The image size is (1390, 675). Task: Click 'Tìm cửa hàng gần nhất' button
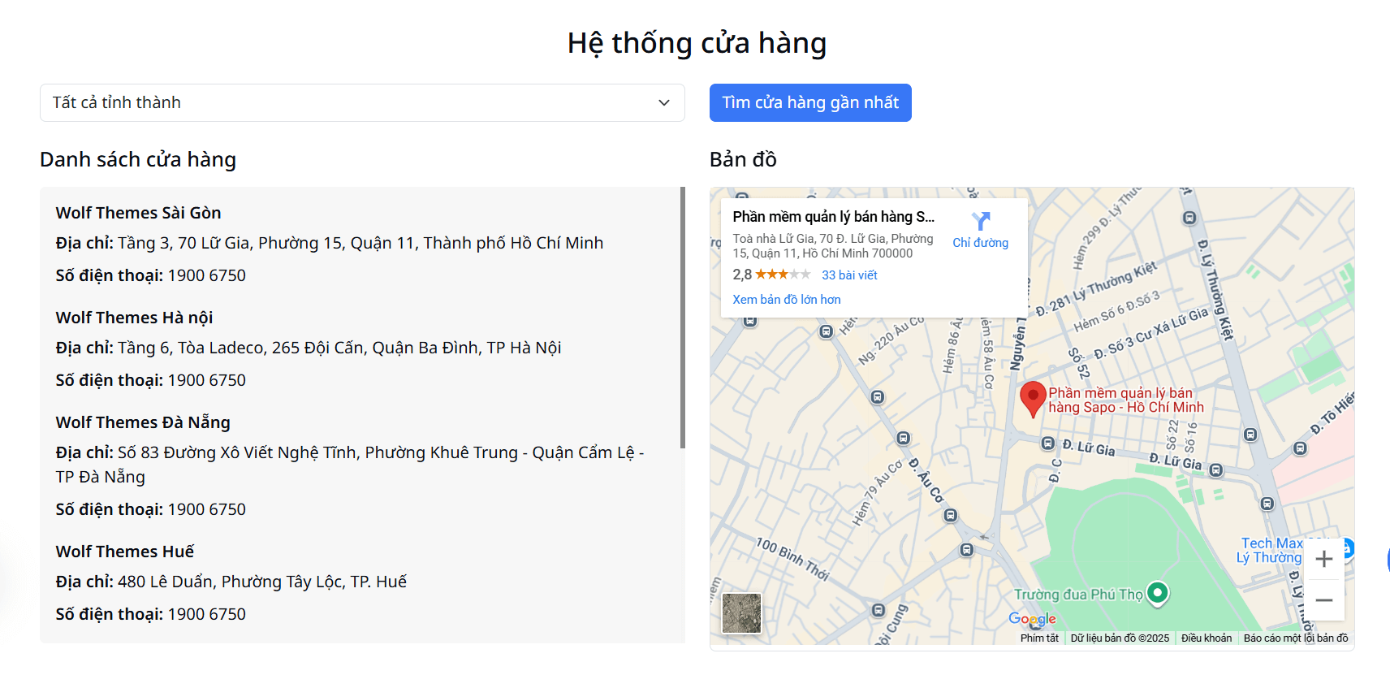click(x=810, y=103)
